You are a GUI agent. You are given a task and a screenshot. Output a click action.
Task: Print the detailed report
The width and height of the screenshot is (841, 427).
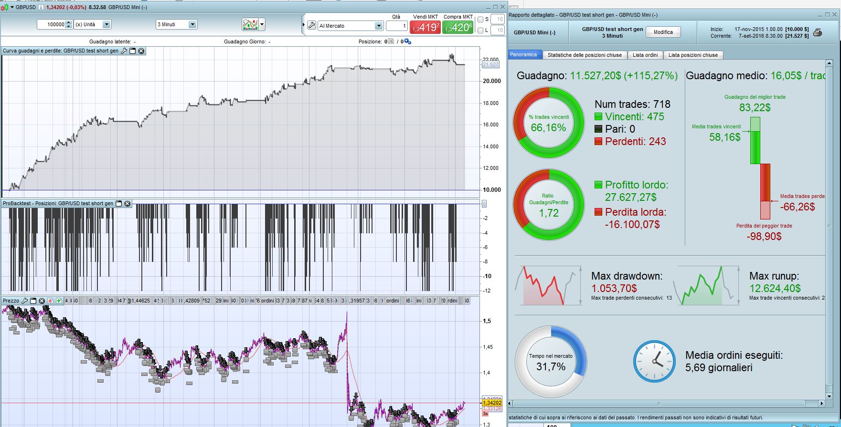point(818,32)
